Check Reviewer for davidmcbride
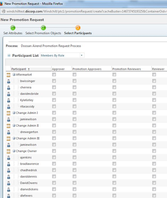 click(154, 94)
